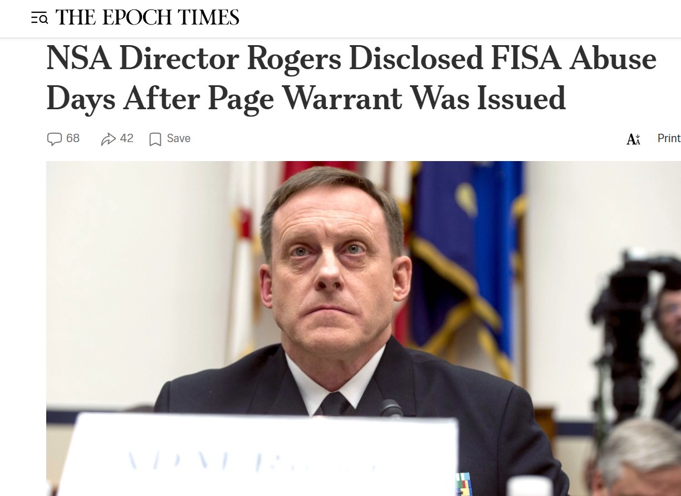Click the headline's first line about NSA Director Rogers
Viewport: 681px width, 496px height.
pyautogui.click(x=351, y=59)
